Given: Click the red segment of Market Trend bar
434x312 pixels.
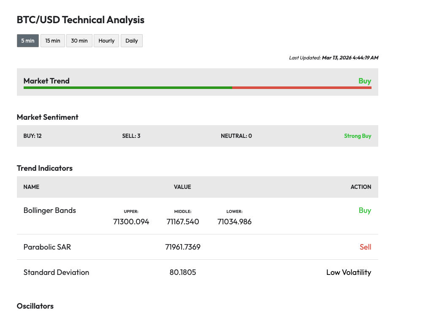Looking at the screenshot, I should point(301,88).
